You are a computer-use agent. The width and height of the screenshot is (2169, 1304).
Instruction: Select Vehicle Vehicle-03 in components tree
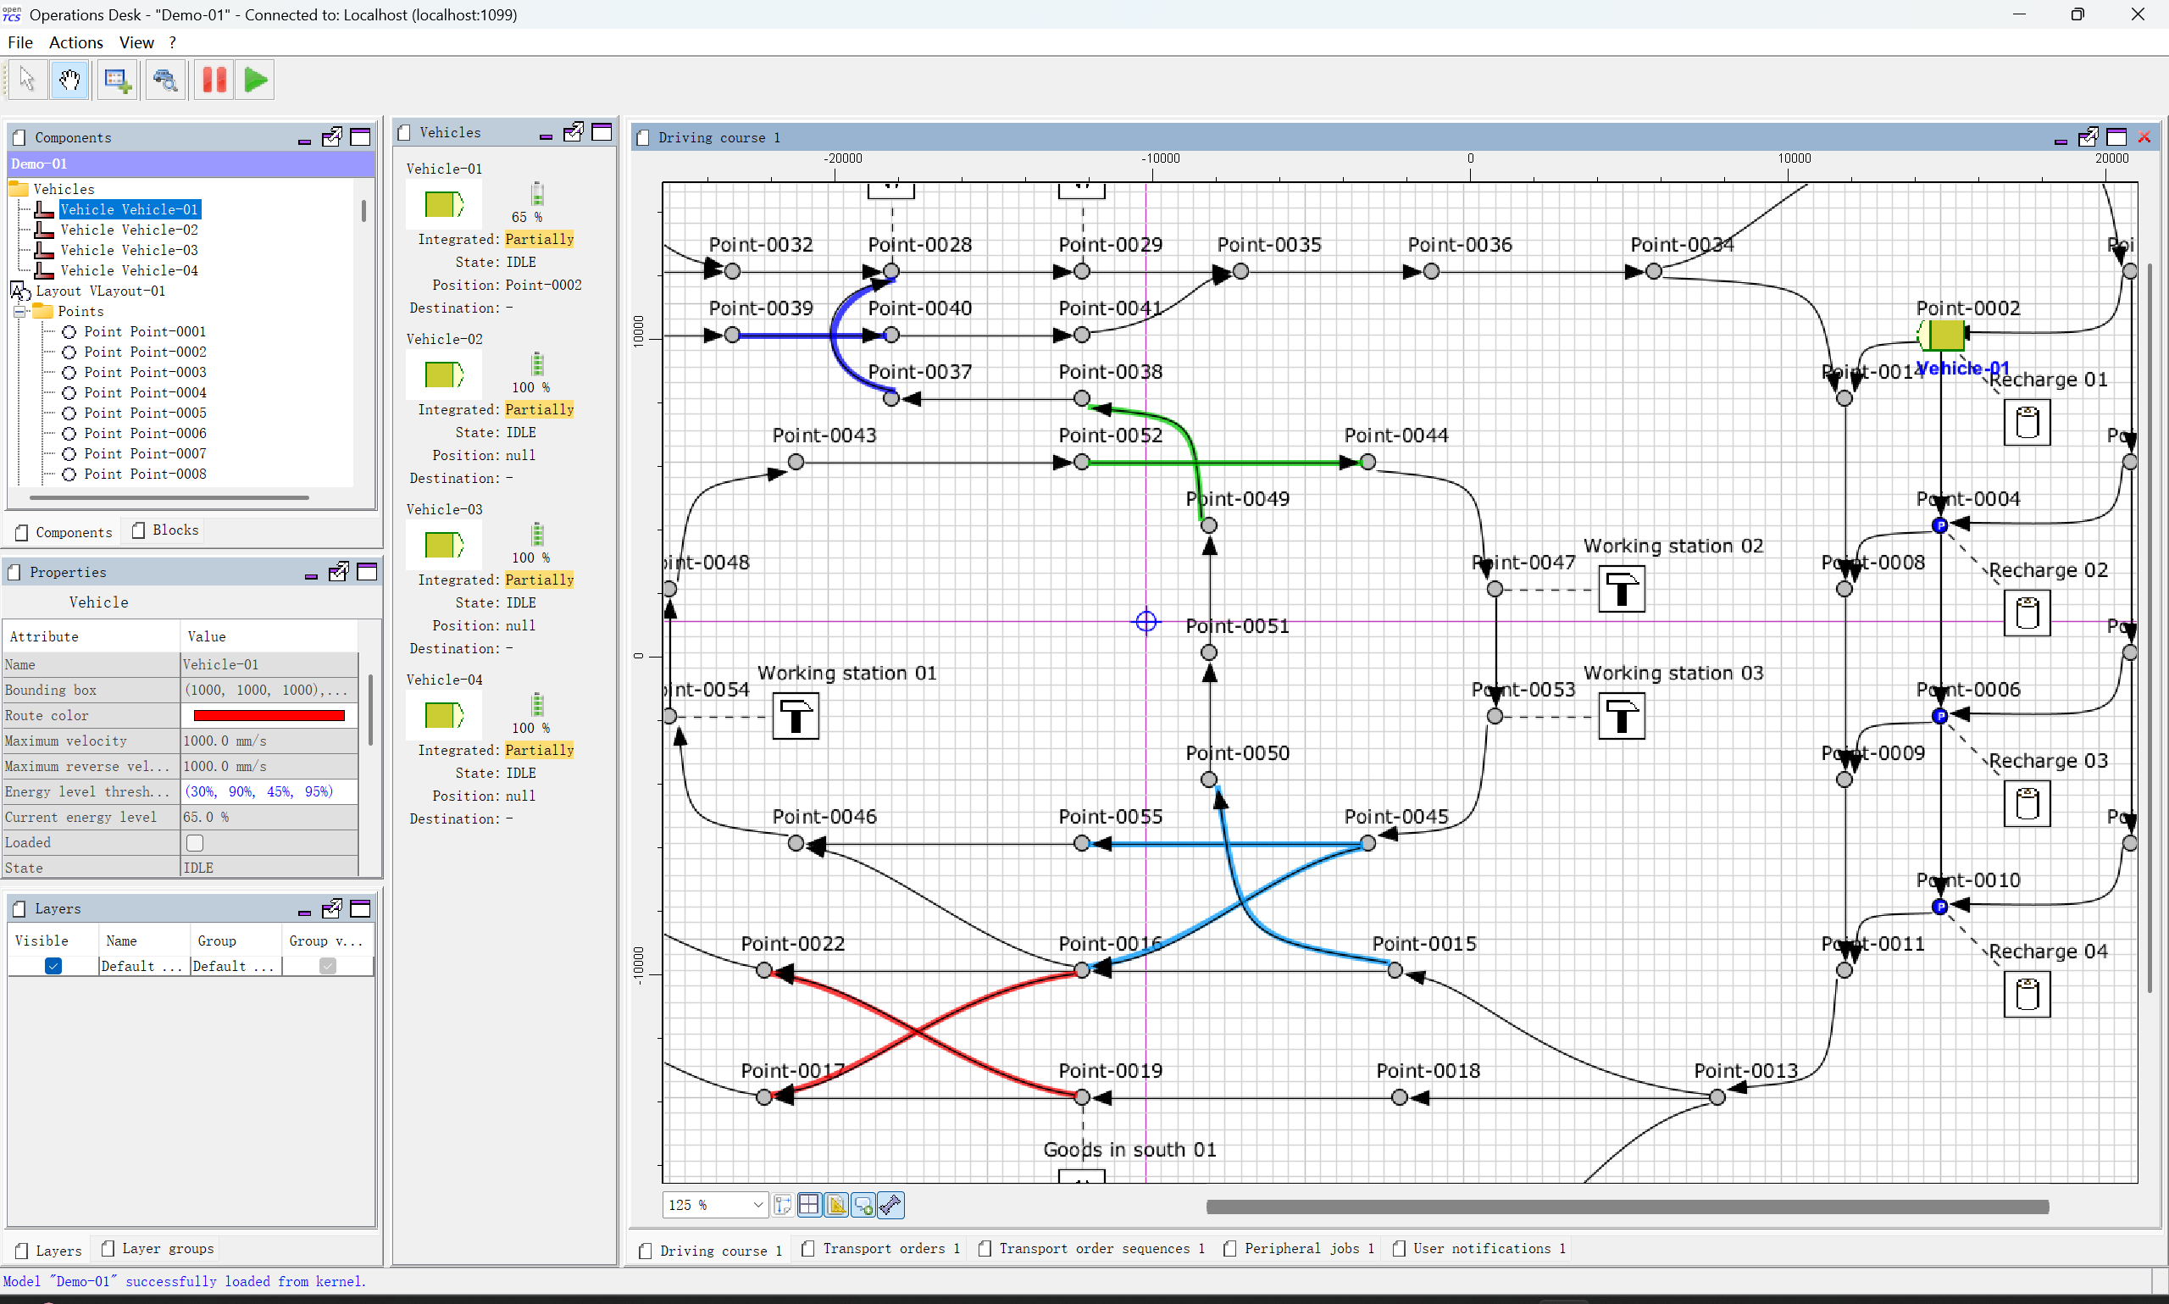pos(128,251)
